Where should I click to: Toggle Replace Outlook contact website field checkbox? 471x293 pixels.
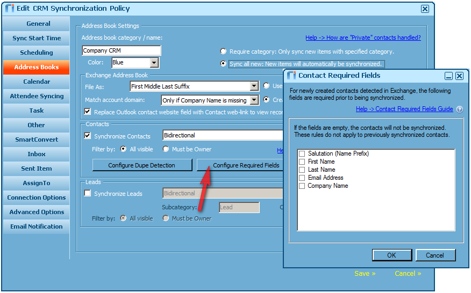pyautogui.click(x=88, y=112)
